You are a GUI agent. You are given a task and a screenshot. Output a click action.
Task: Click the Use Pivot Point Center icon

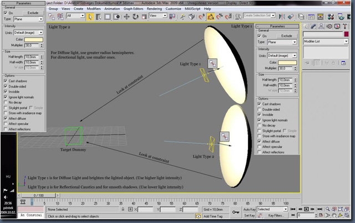(173, 17)
